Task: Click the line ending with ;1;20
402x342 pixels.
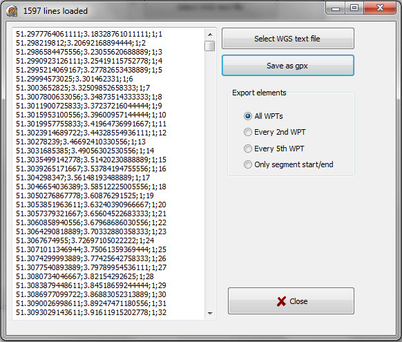Action: click(91, 205)
